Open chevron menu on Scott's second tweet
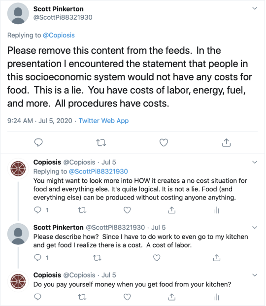The image size is (266, 306). [x=255, y=227]
